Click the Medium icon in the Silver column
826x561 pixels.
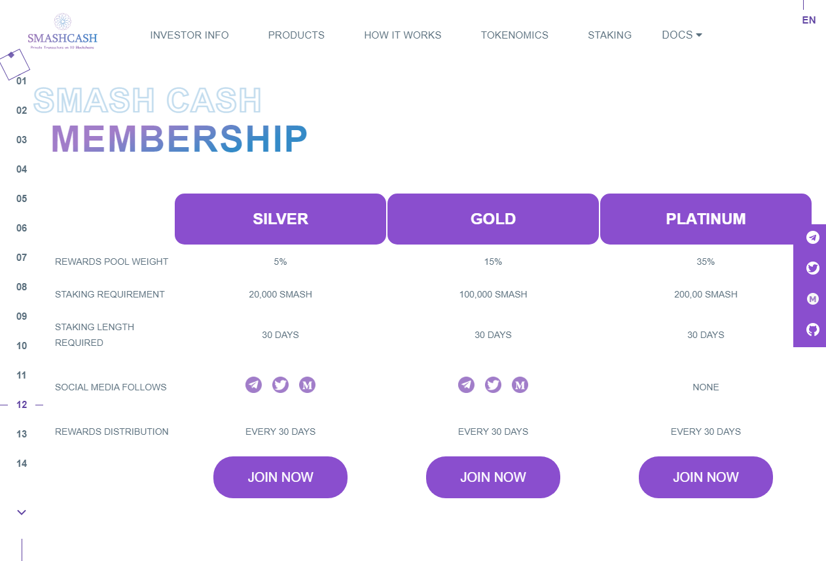[x=308, y=385]
